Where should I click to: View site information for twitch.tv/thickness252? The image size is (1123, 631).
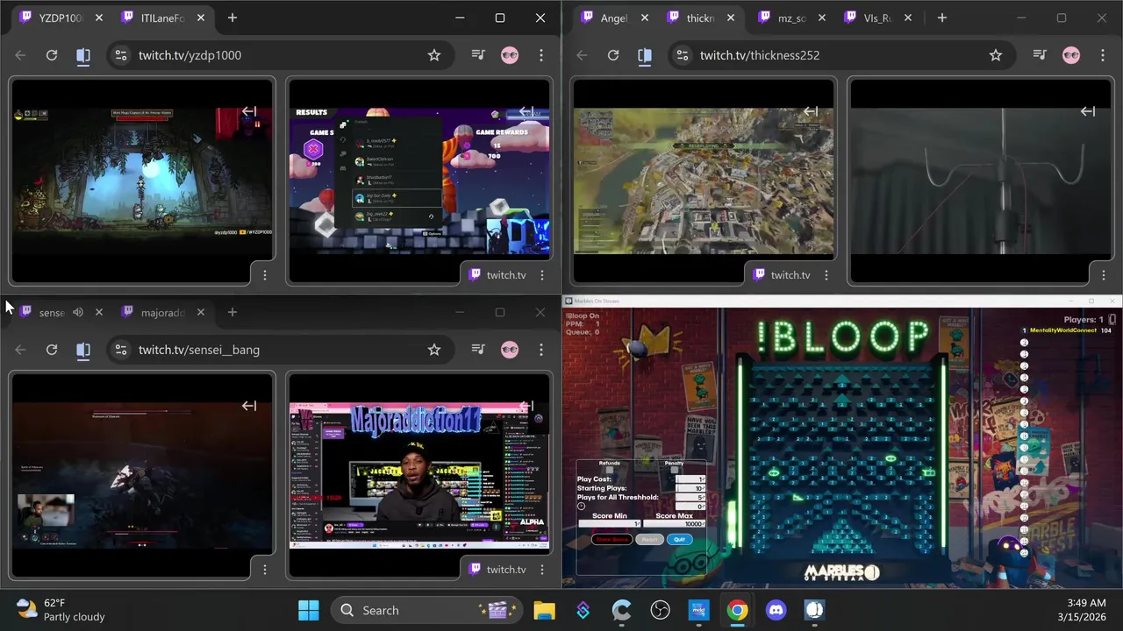point(683,55)
